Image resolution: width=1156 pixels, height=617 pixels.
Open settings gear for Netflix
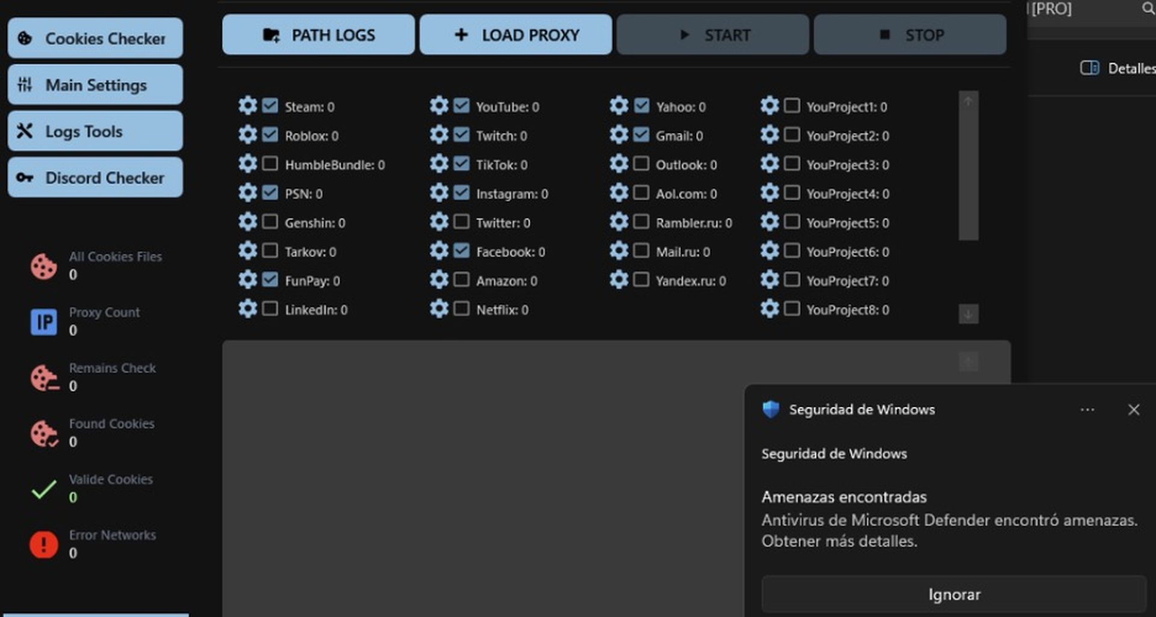[x=439, y=308]
